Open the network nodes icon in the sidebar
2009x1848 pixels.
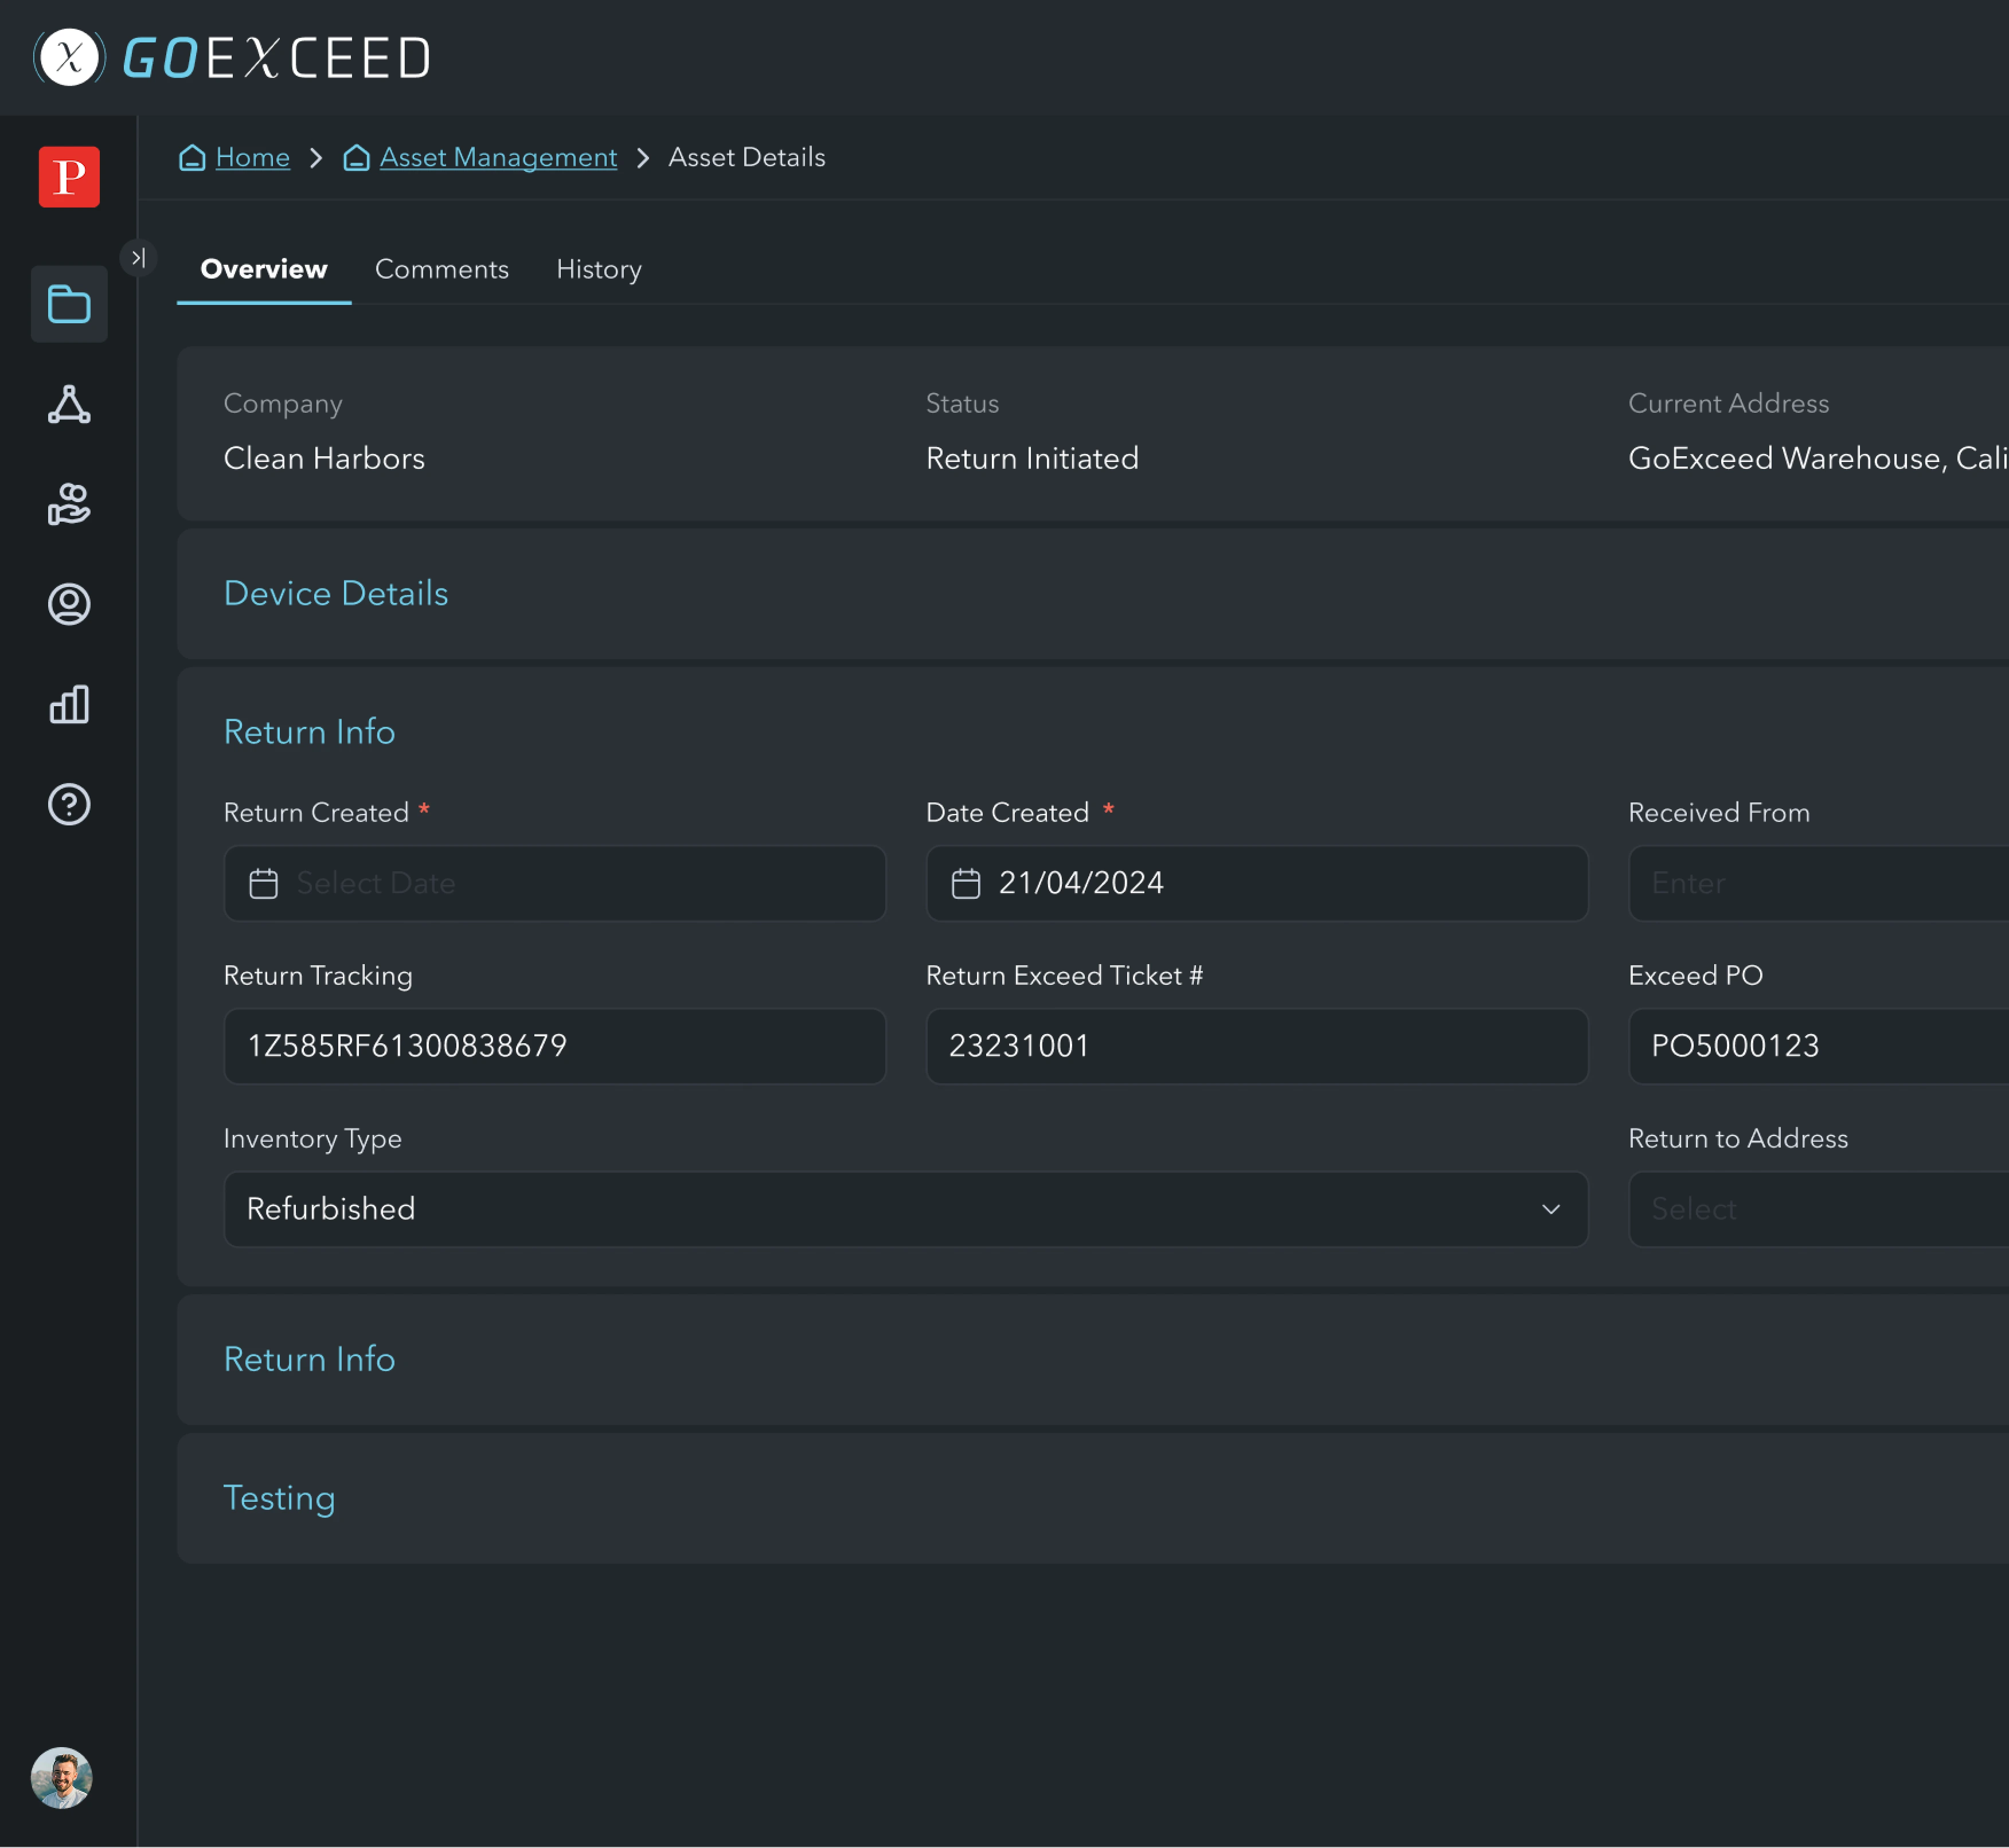[69, 404]
